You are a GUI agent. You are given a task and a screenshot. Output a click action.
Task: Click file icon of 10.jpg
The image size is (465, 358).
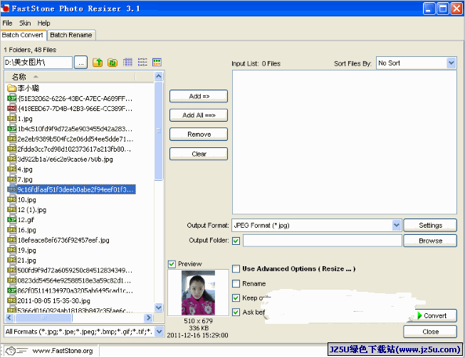click(x=11, y=199)
